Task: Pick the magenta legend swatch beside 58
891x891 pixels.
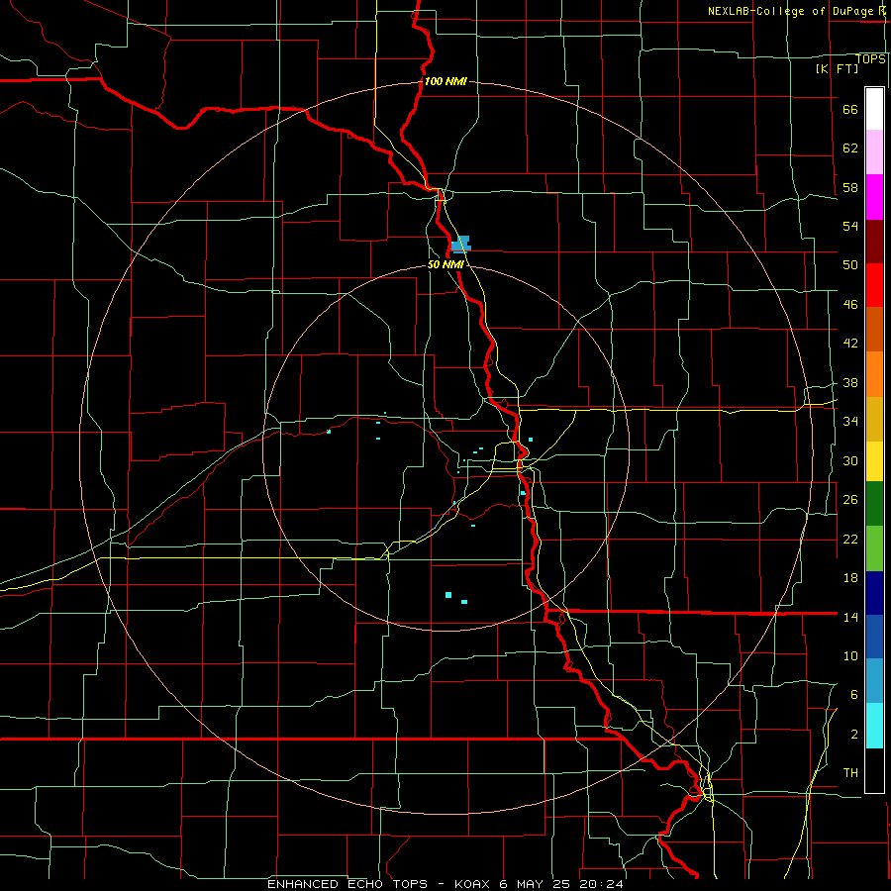Action: (874, 197)
